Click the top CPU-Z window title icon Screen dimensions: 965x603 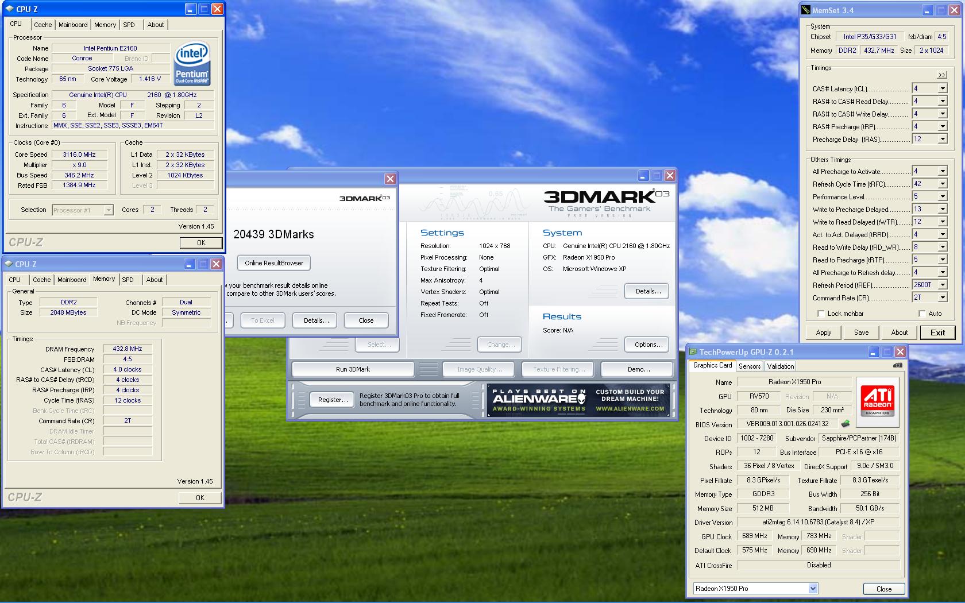(9, 9)
